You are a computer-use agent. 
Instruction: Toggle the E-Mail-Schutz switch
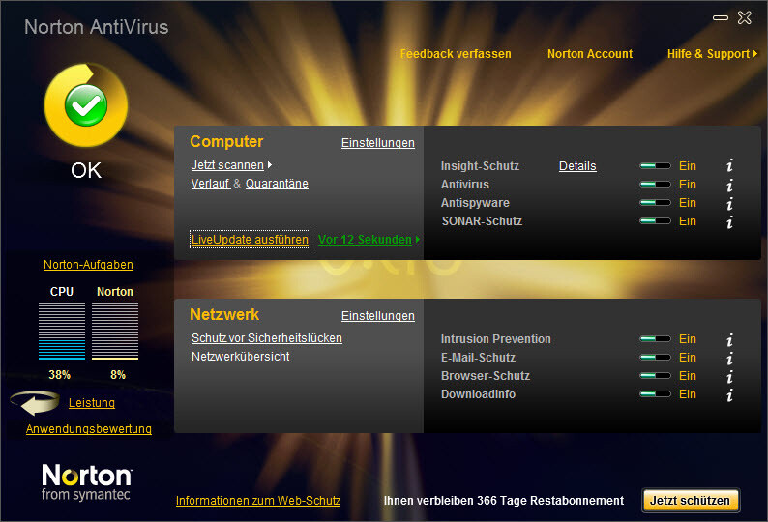(x=655, y=358)
